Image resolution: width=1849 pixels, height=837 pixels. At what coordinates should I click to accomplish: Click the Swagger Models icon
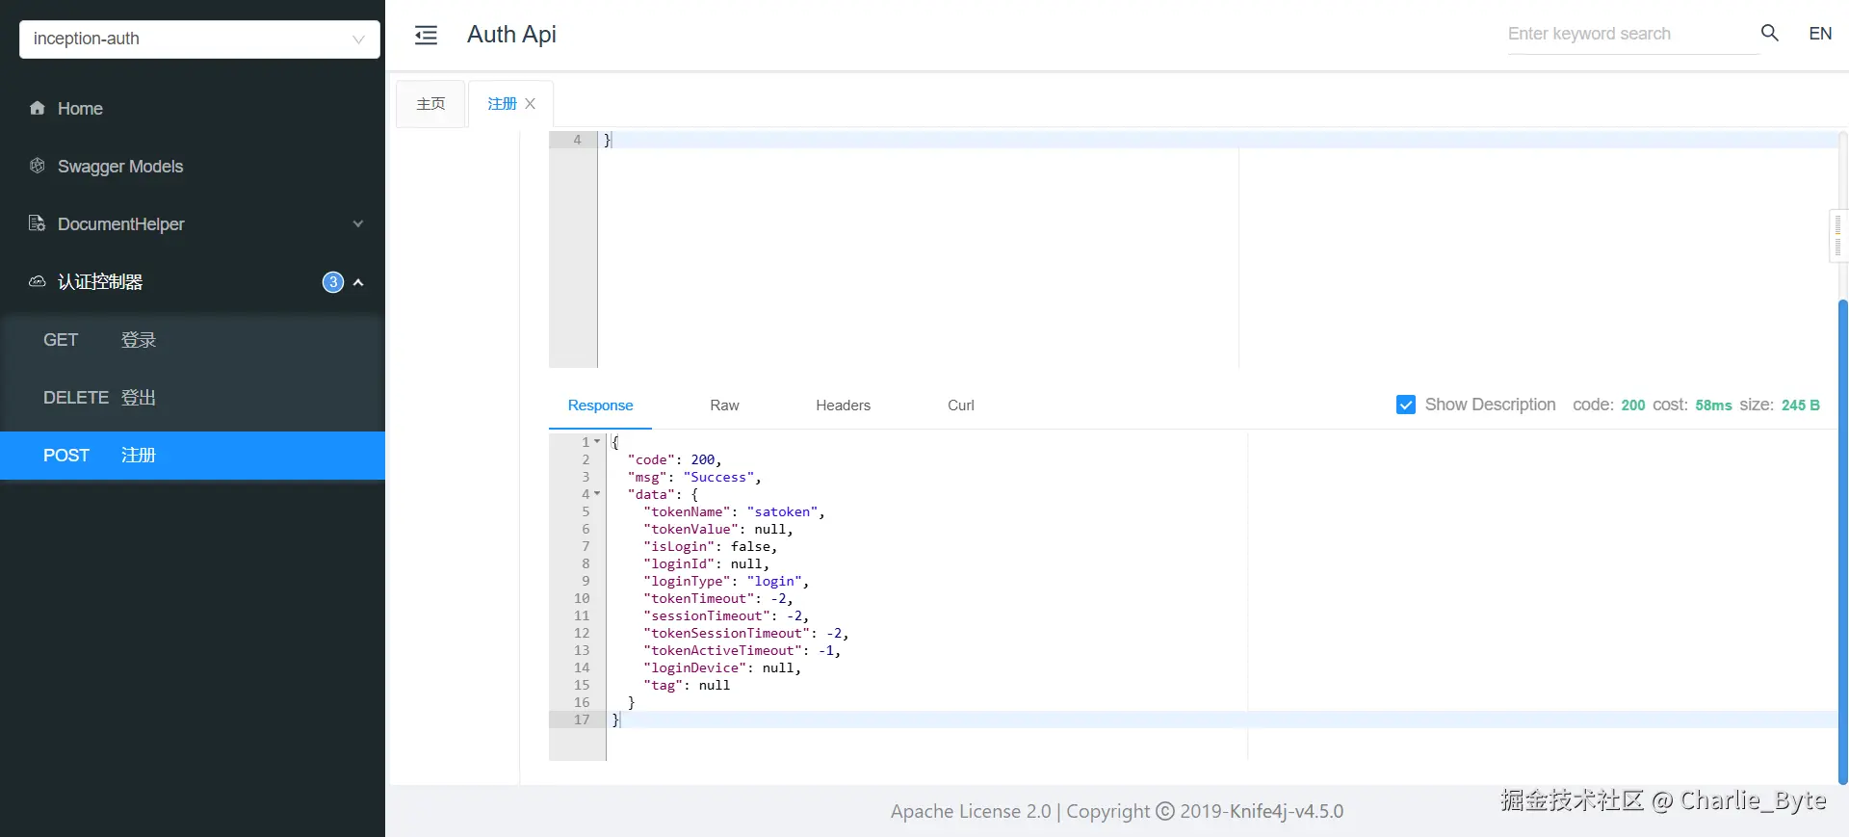tap(38, 166)
